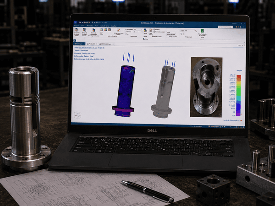Open the second ribbon tab
This screenshot has width=275, height=206.
[x=83, y=26]
